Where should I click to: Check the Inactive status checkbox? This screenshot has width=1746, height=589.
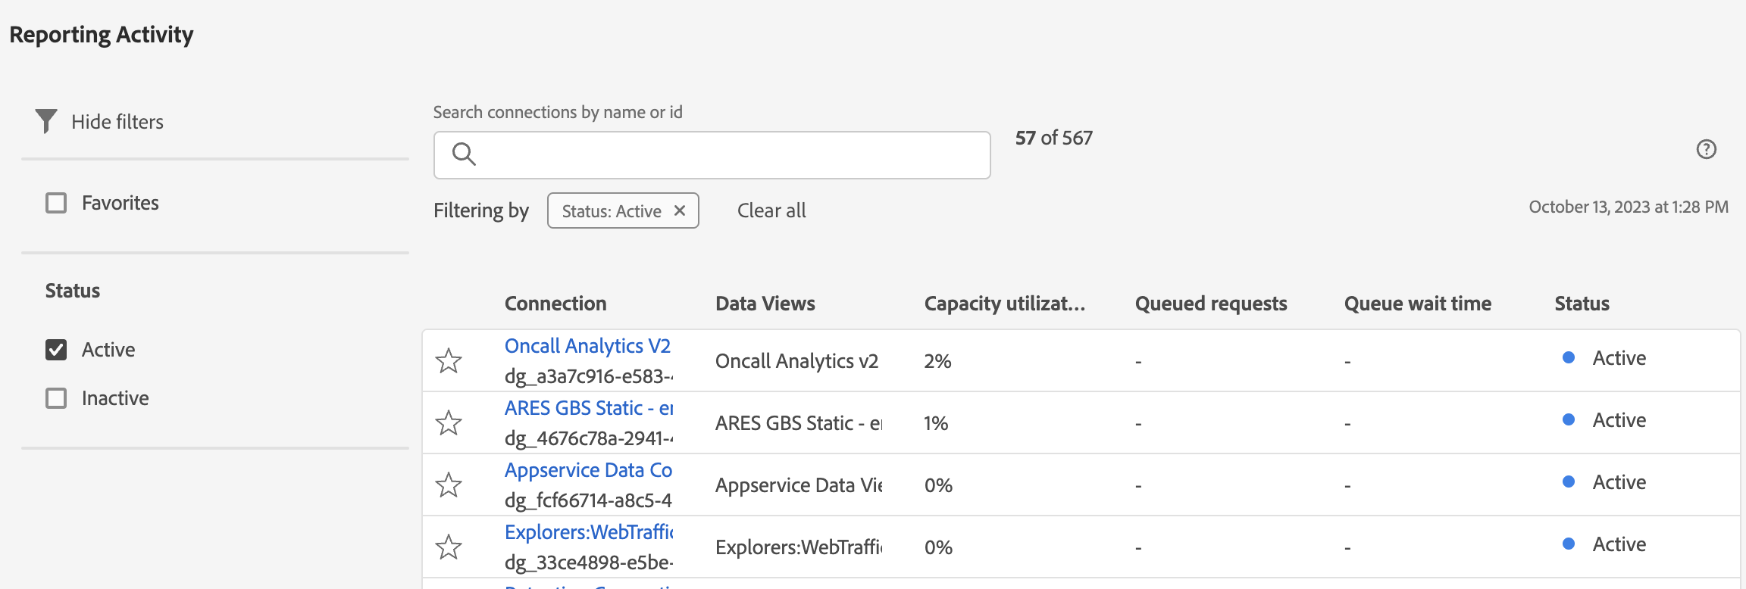[56, 398]
